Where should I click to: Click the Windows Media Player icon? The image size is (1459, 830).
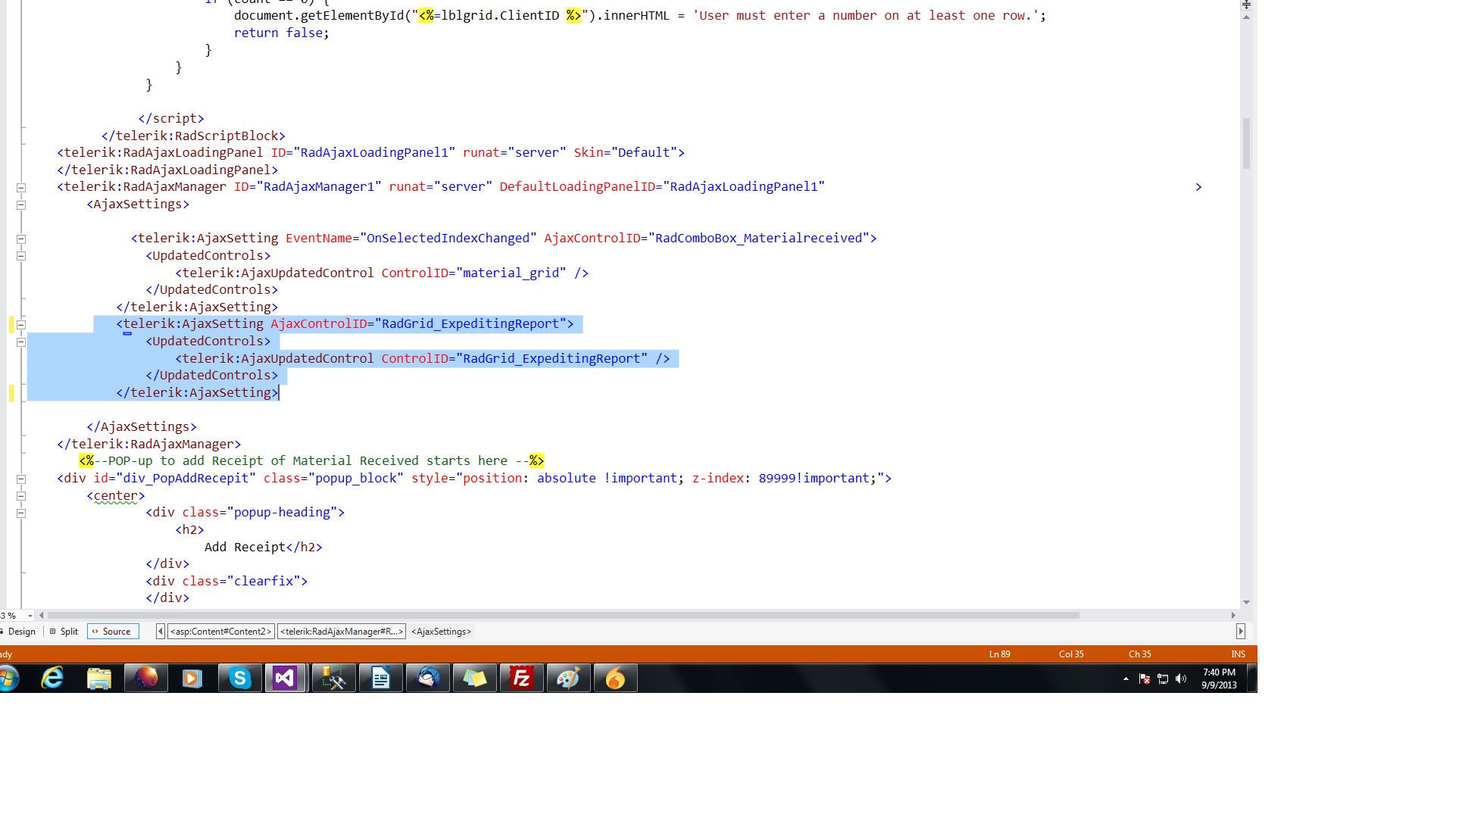click(192, 678)
